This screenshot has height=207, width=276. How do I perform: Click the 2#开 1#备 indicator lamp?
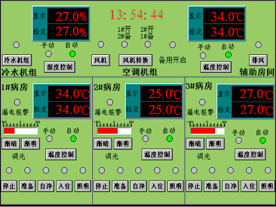click(148, 44)
